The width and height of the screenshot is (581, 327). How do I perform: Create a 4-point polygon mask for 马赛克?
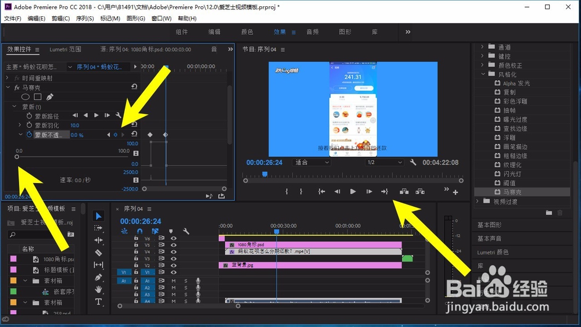tap(37, 97)
